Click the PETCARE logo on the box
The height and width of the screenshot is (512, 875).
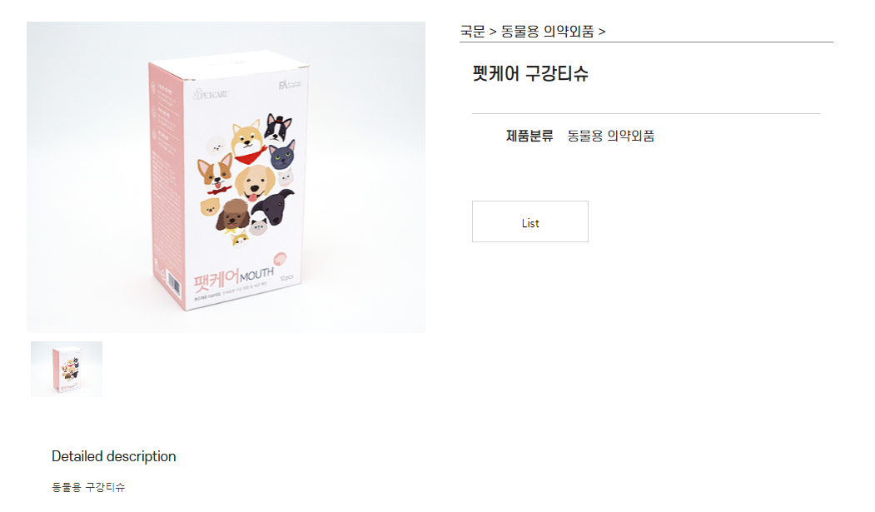point(211,94)
